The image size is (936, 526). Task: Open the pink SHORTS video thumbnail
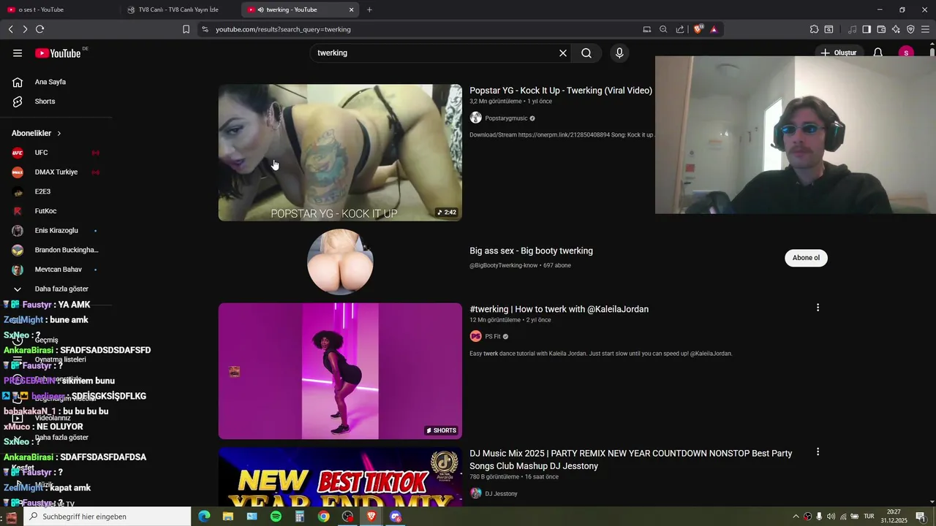coord(340,371)
